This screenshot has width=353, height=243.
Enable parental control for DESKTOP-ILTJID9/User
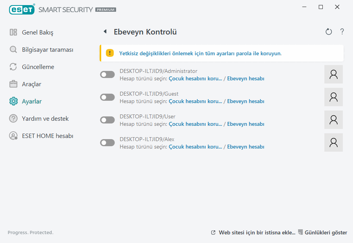(107, 120)
